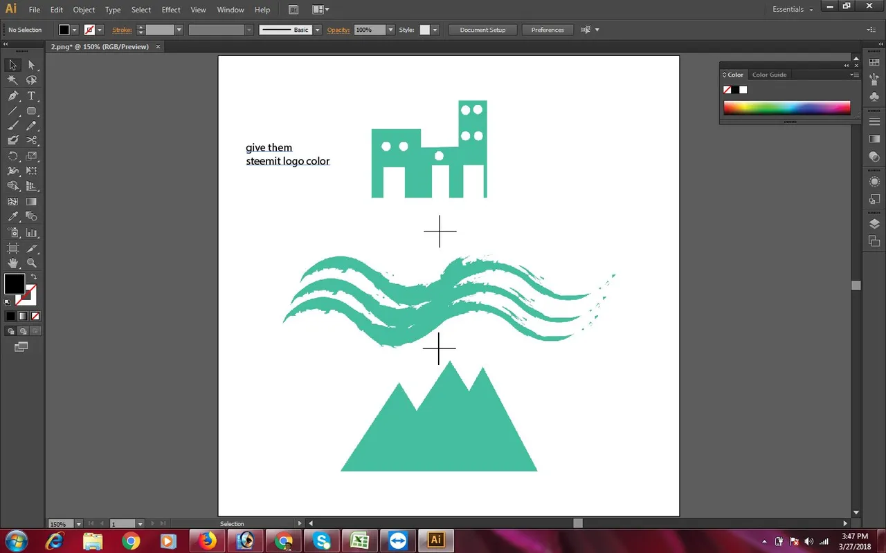Open graphic Style dropdown
This screenshot has width=886, height=553.
435,30
